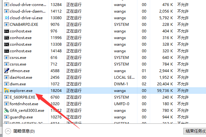Click the CNAB4RPD.EXE process icon

click(x=6, y=25)
